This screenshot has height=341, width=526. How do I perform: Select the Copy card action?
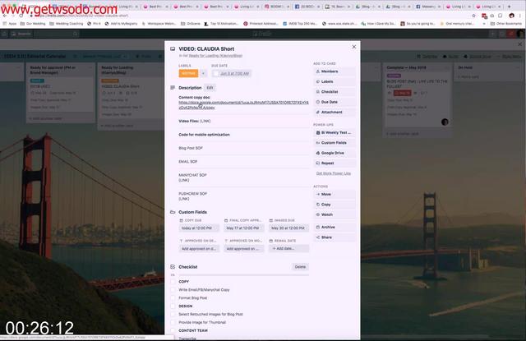tap(335, 205)
